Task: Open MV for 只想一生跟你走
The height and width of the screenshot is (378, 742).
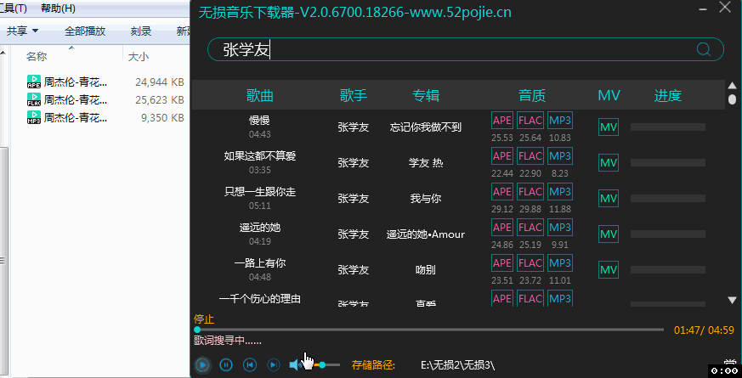Action: pos(608,199)
